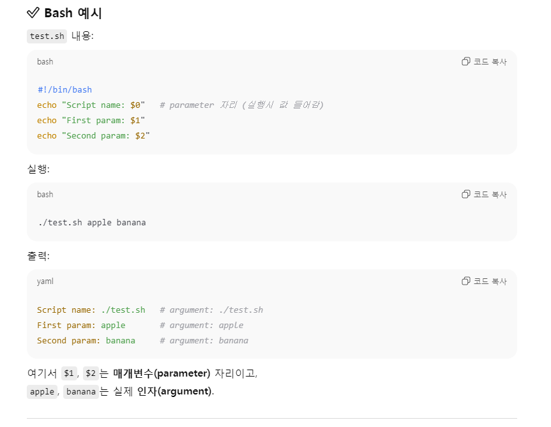Click copy icon in first bash block
Viewport: 551px width, 427px height.
tap(465, 61)
